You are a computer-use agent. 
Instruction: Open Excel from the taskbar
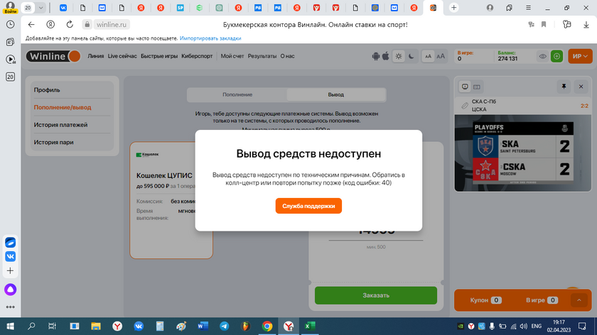(310, 326)
